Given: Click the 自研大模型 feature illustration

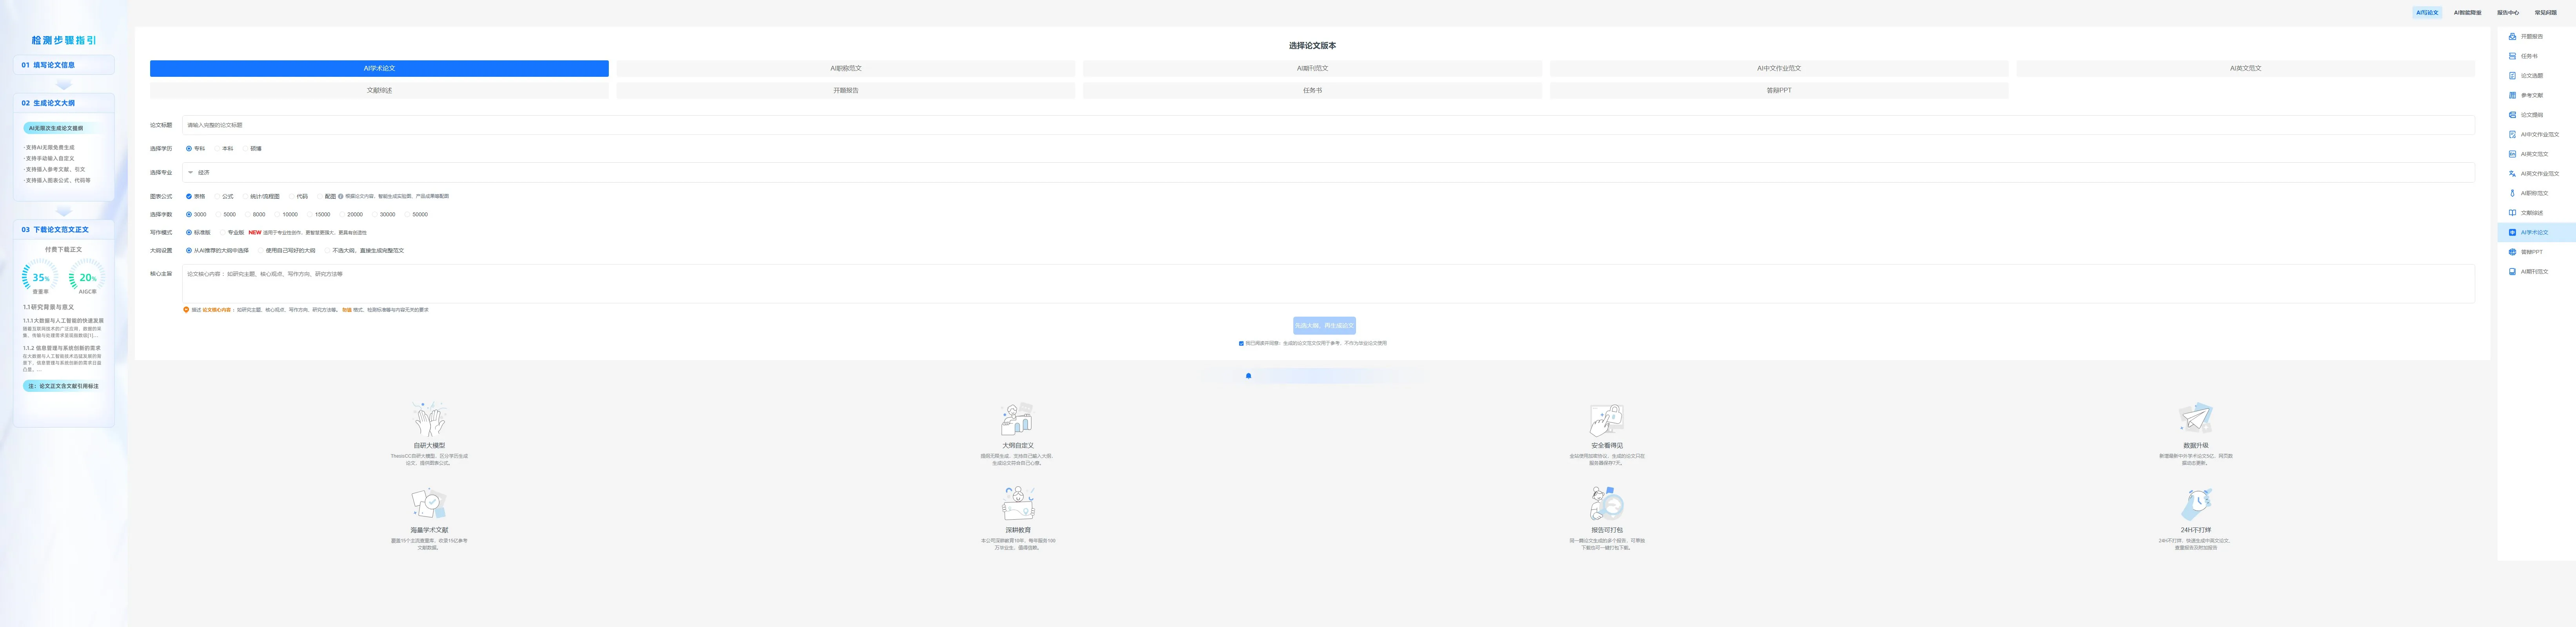Looking at the screenshot, I should click(x=429, y=419).
